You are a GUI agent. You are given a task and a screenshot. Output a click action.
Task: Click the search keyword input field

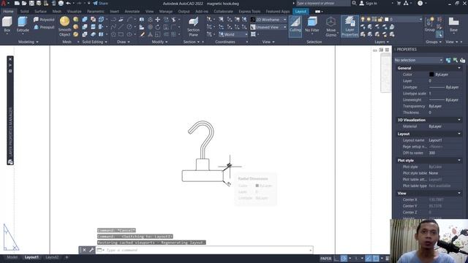pos(323,3)
